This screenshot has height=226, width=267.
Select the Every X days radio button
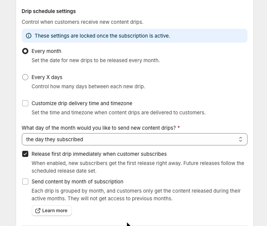point(25,77)
